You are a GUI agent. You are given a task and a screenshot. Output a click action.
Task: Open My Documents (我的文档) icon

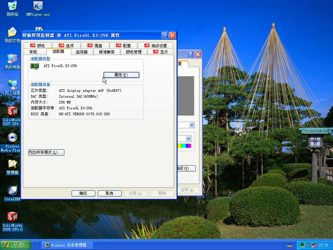pyautogui.click(x=12, y=35)
